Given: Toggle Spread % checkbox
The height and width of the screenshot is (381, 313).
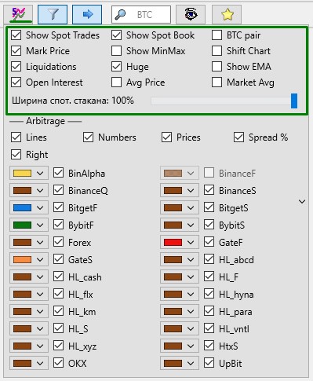Looking at the screenshot, I should tap(238, 137).
